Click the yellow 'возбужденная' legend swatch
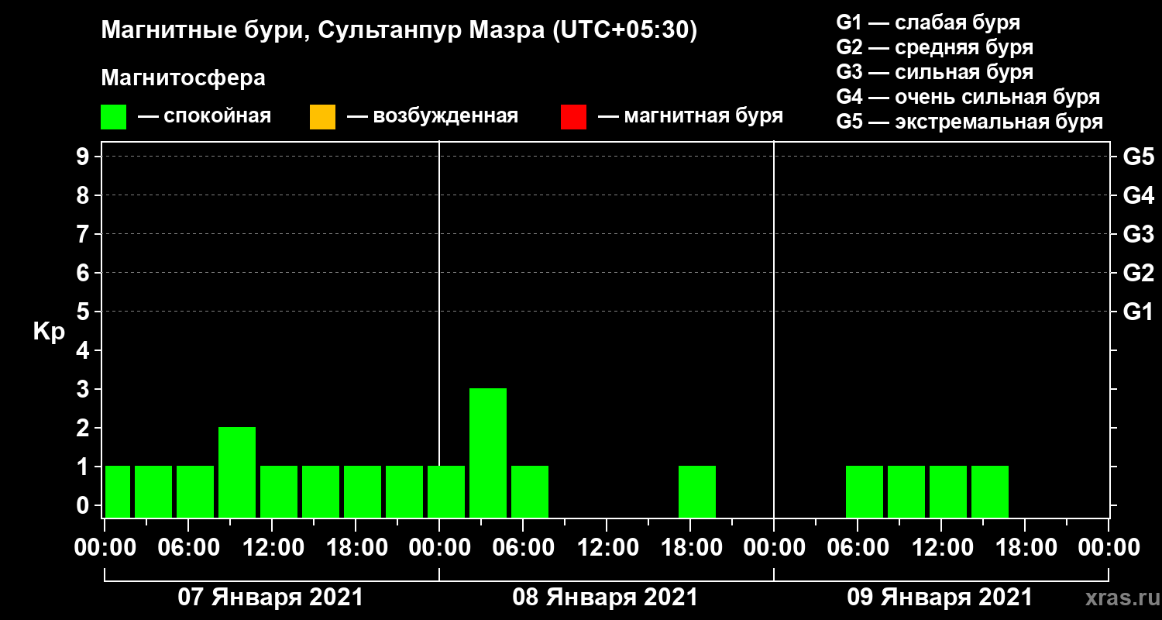Viewport: 1162px width, 620px height. [x=322, y=117]
